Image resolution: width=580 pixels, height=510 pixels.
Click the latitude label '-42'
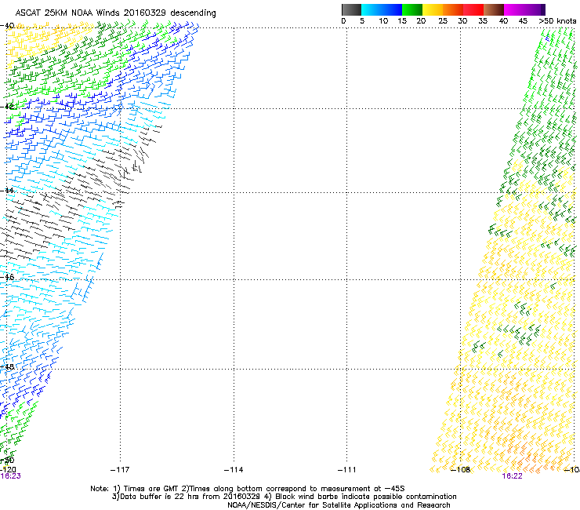[7, 106]
